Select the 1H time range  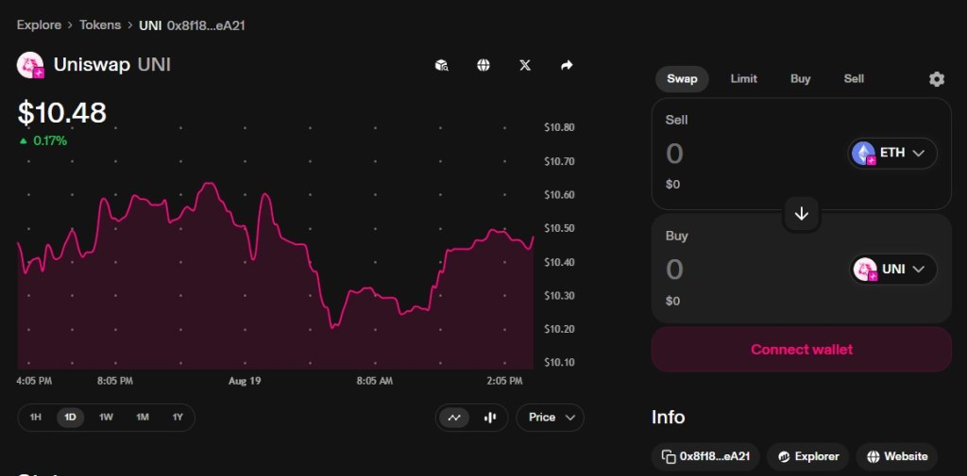(36, 417)
